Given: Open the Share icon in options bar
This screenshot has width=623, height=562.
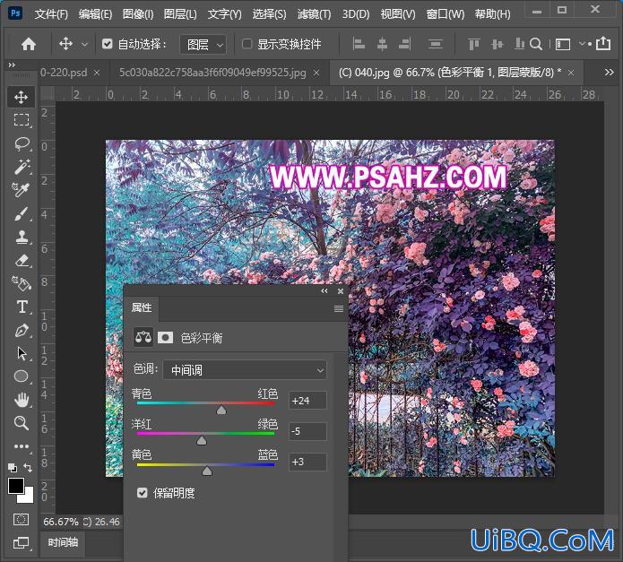Looking at the screenshot, I should 603,43.
